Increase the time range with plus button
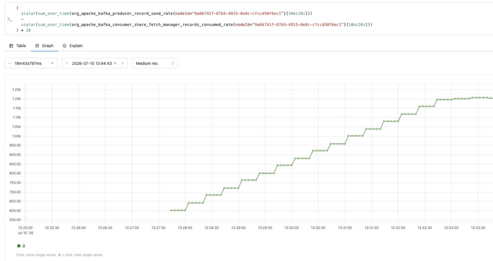This screenshot has width=493, height=261. [x=52, y=63]
